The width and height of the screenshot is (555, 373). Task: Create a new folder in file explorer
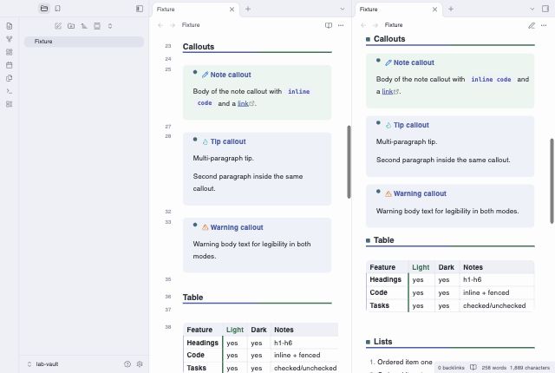click(71, 26)
